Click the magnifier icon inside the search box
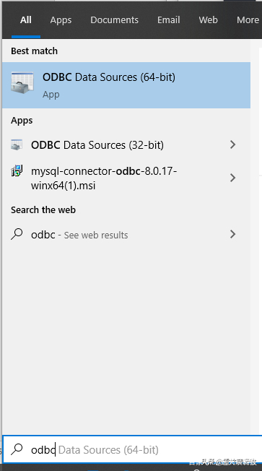The image size is (262, 471). click(17, 449)
